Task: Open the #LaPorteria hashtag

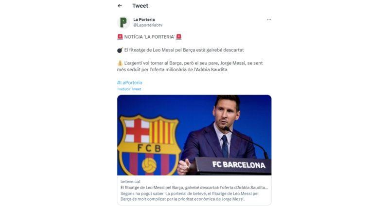Action: [x=129, y=82]
